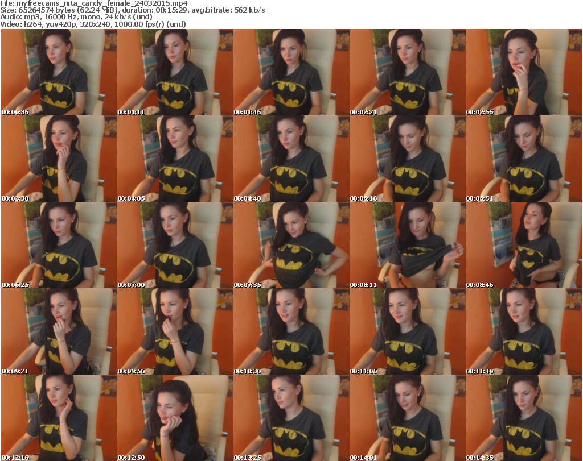The width and height of the screenshot is (583, 461).
Task: Open the thumbnail at 00:12:50
Action: click(175, 418)
